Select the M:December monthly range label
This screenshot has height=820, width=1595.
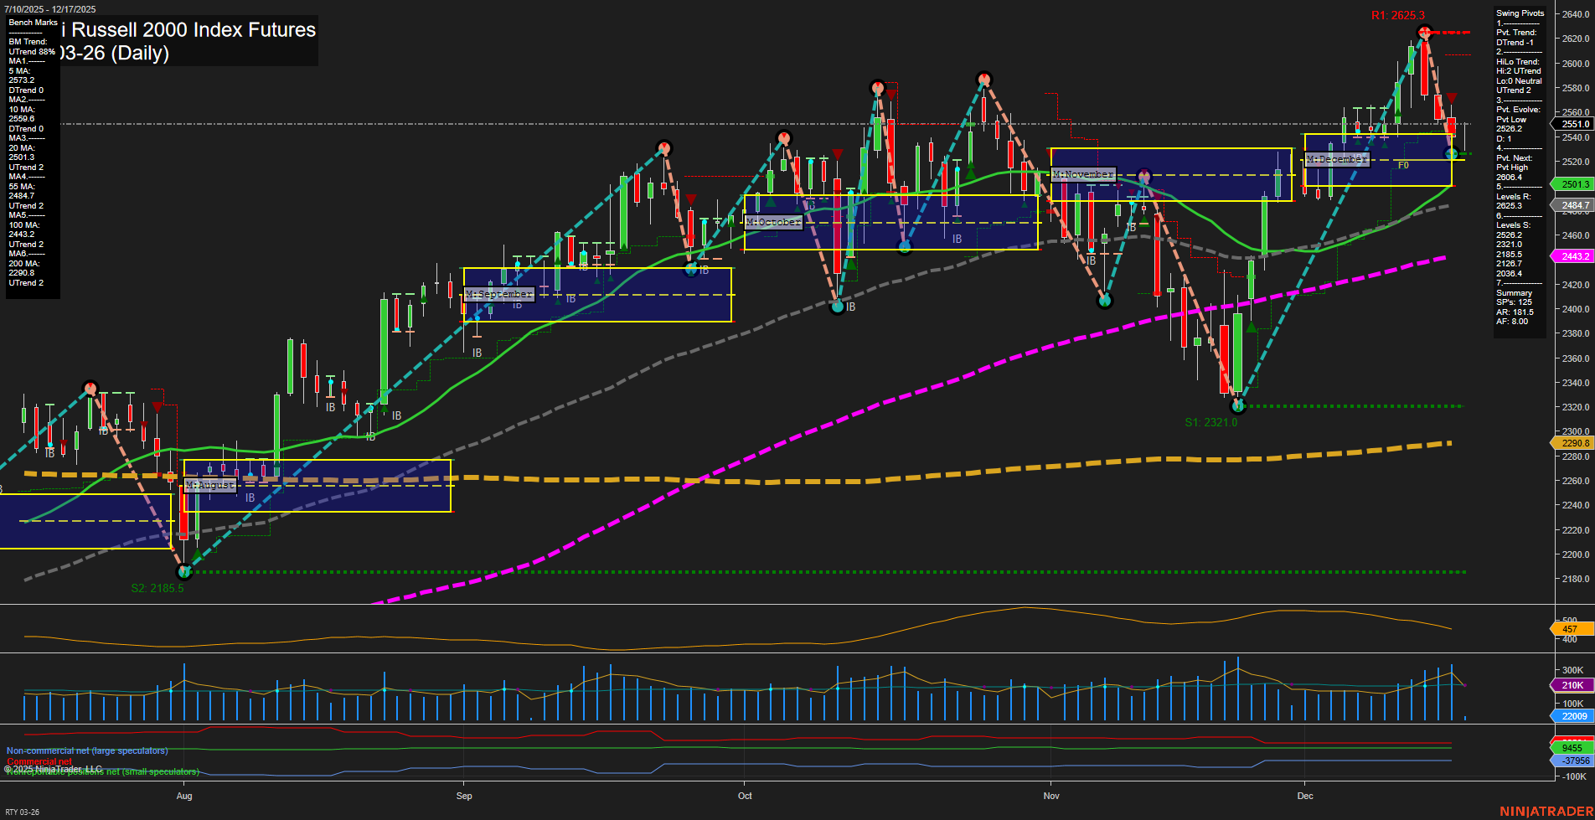click(1337, 159)
